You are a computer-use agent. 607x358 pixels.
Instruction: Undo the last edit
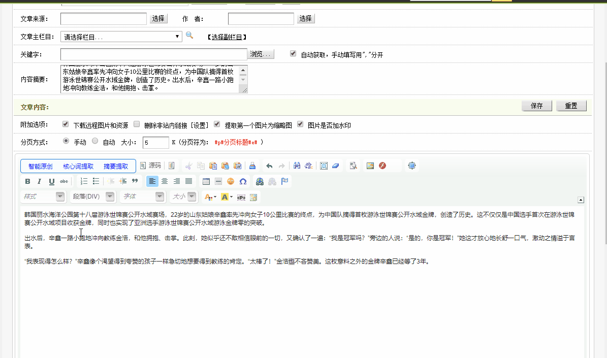tap(269, 166)
